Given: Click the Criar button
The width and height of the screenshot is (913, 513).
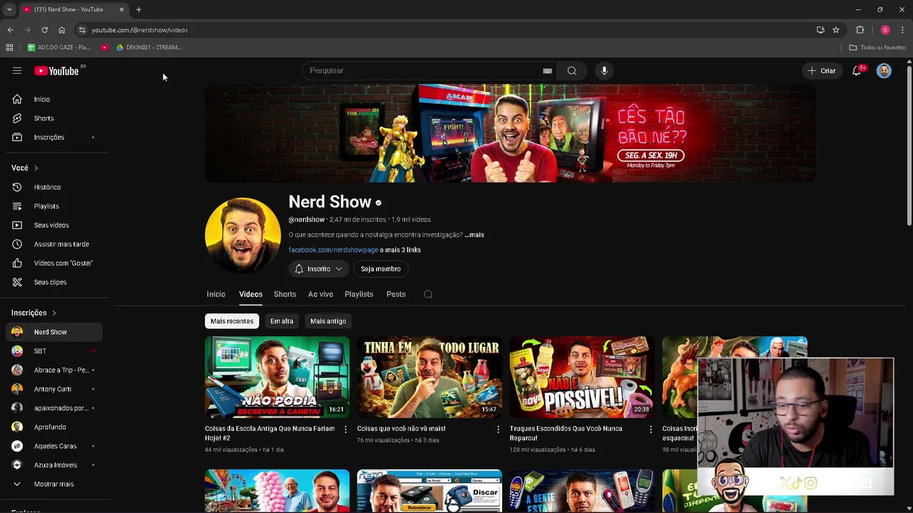Looking at the screenshot, I should 822,71.
